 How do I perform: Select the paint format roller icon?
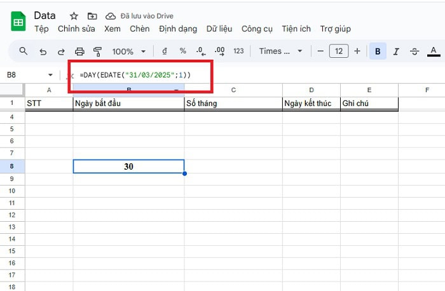tap(97, 51)
